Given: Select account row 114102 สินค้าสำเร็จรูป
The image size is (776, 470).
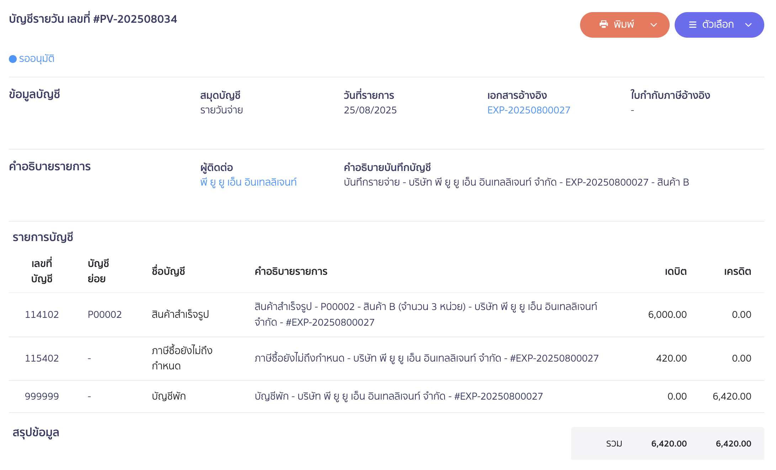Looking at the screenshot, I should [387, 315].
